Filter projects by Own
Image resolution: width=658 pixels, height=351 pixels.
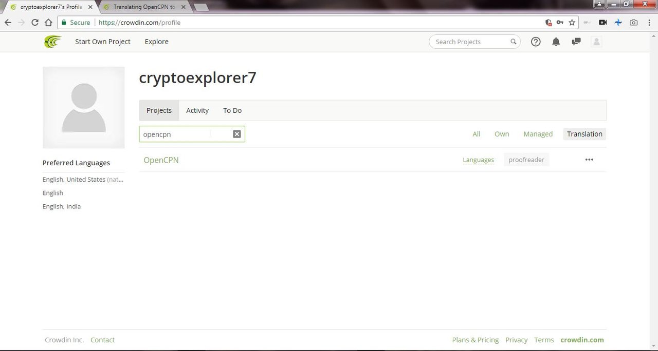tap(502, 134)
